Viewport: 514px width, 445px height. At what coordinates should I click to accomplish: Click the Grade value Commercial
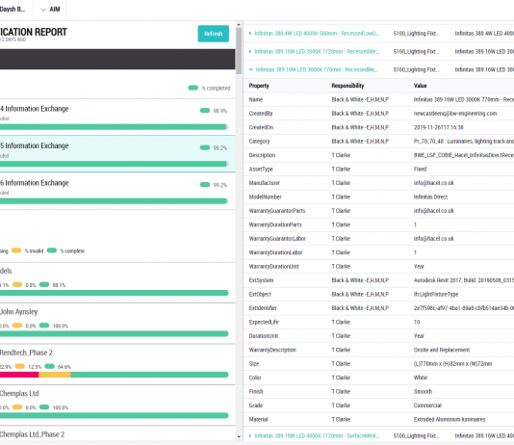427,406
